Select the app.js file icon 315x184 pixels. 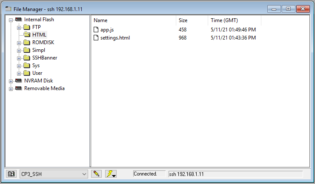[96, 30]
